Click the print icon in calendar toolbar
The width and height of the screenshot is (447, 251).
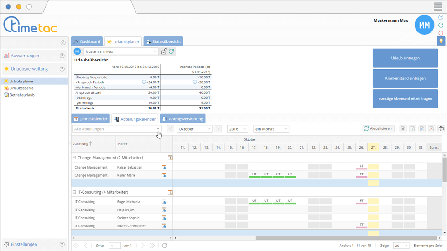[441, 129]
